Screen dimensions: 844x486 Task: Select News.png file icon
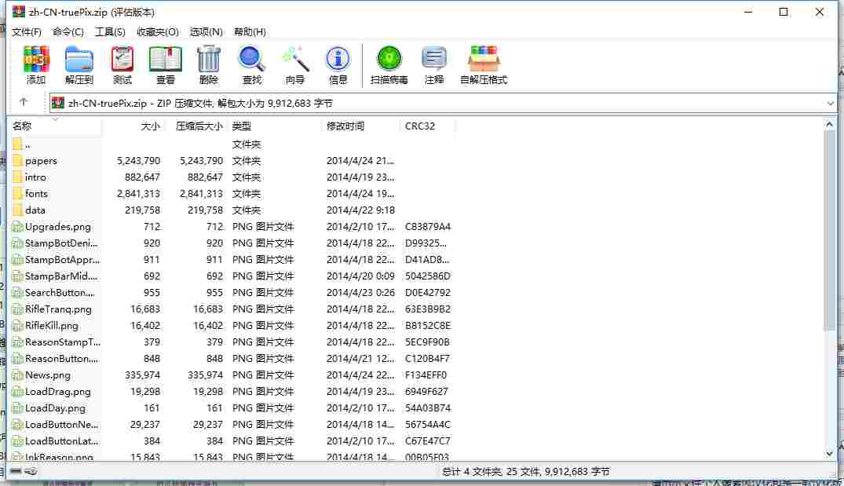point(17,375)
